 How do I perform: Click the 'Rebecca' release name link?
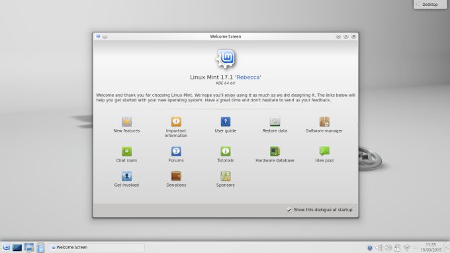coord(248,77)
